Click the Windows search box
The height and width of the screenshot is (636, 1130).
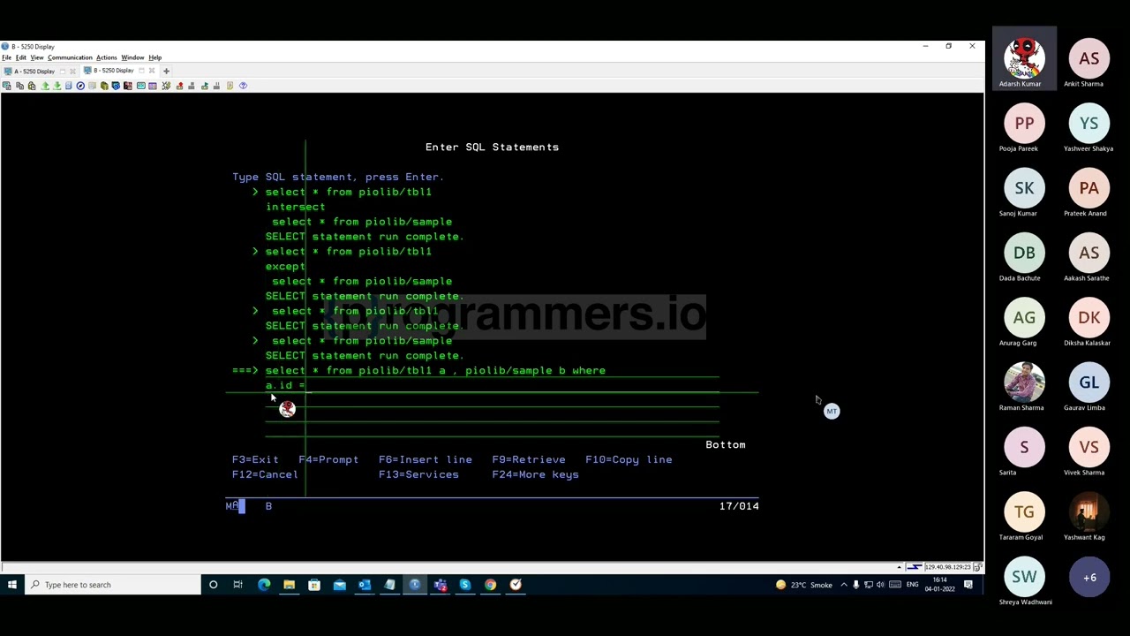[x=113, y=585]
